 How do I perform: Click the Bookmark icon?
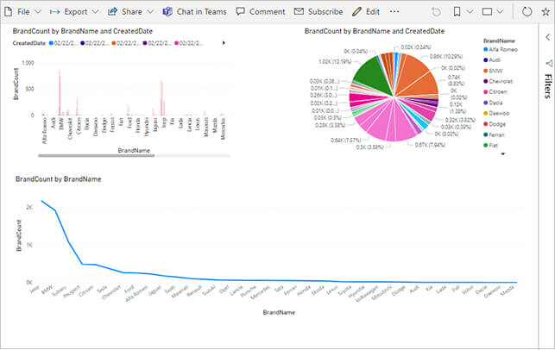(x=457, y=12)
